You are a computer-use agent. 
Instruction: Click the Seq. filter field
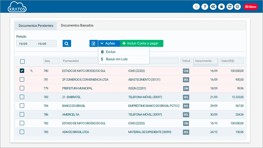coord(51,61)
